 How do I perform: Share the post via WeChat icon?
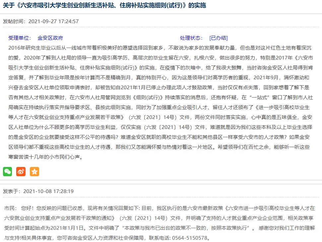pyautogui.click(x=8, y=171)
